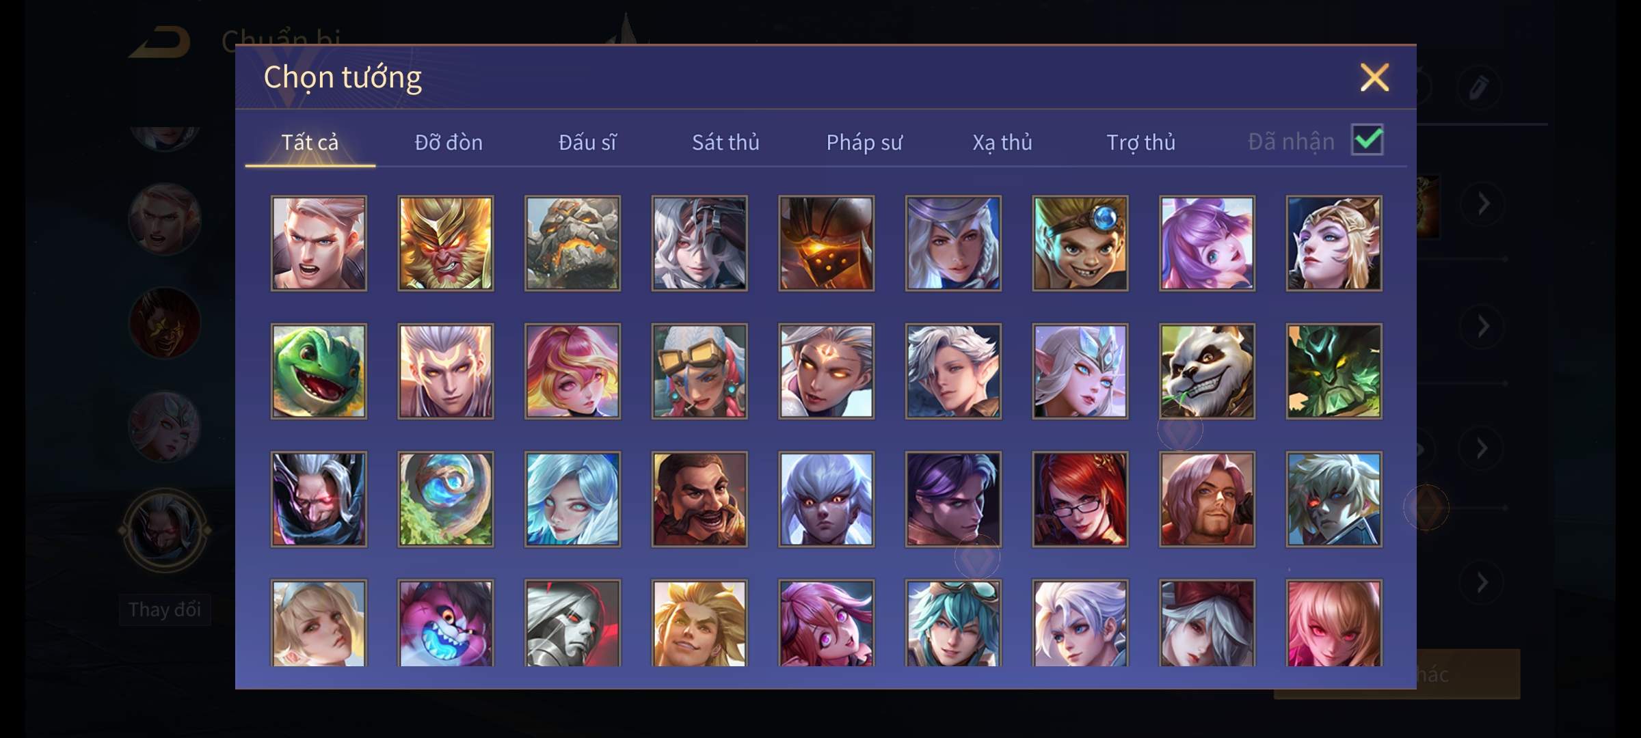Switch to the Đỡ đòn tab
1641x738 pixels.
[x=449, y=142]
